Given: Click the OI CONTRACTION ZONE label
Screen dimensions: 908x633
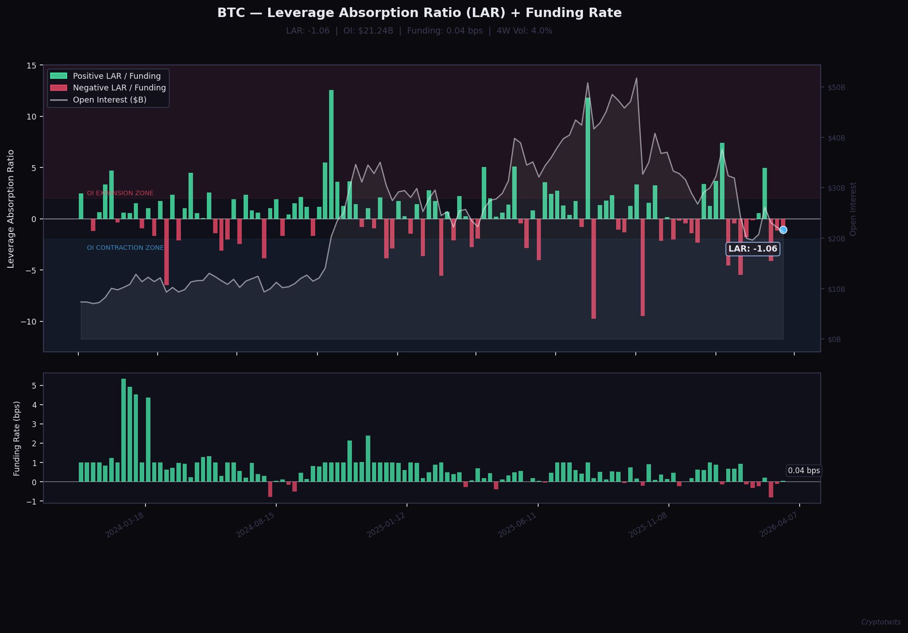Looking at the screenshot, I should click(125, 248).
